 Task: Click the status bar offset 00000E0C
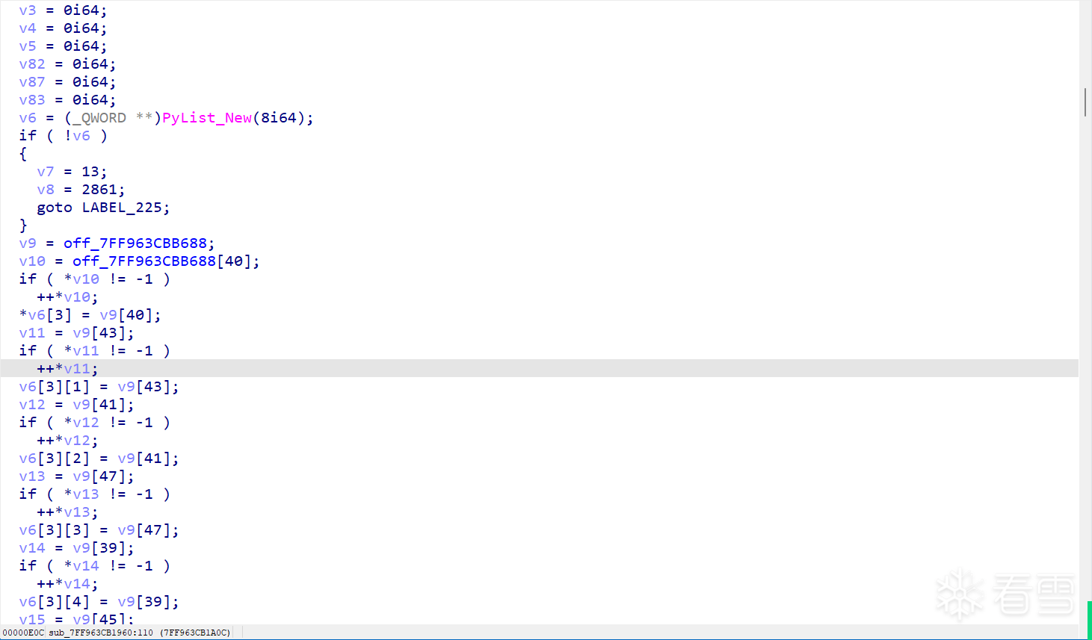click(23, 633)
